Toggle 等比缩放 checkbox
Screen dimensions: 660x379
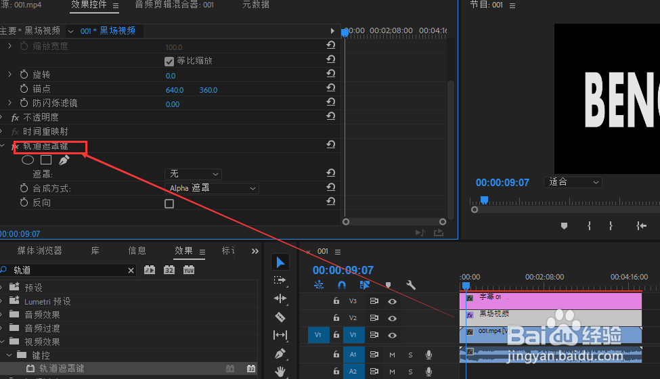click(169, 62)
